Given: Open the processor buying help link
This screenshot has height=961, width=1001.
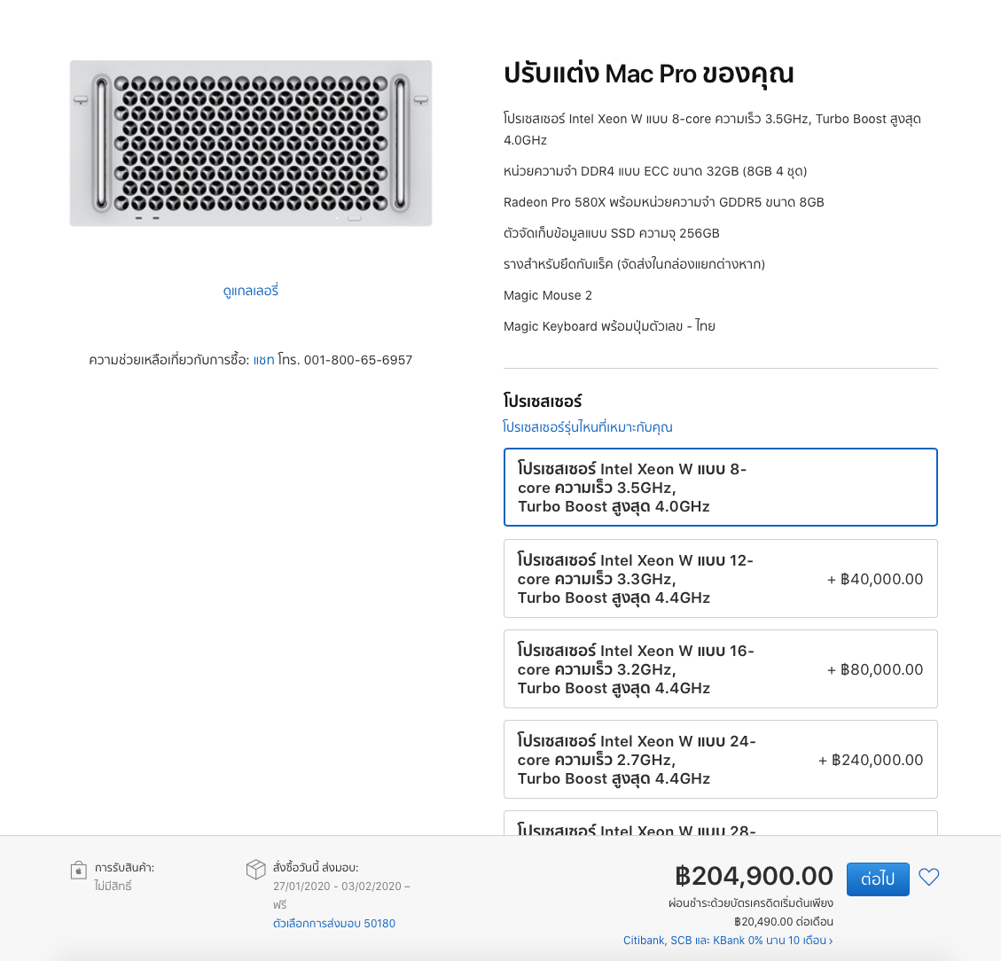Looking at the screenshot, I should (x=587, y=427).
